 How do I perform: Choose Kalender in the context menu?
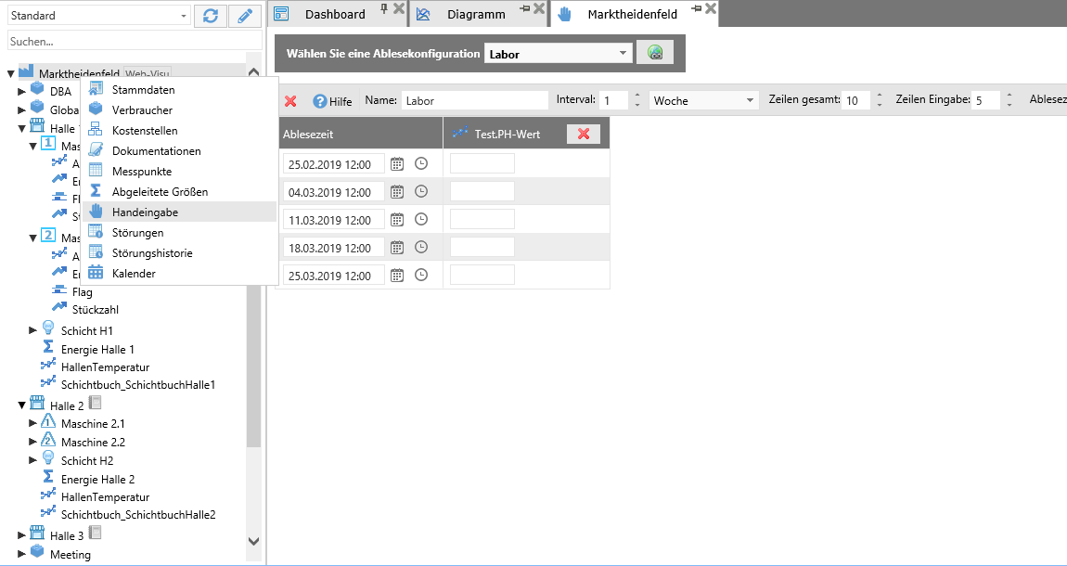(134, 273)
